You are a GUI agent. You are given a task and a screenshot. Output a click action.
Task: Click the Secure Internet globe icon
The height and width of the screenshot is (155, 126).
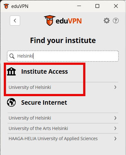11,102
